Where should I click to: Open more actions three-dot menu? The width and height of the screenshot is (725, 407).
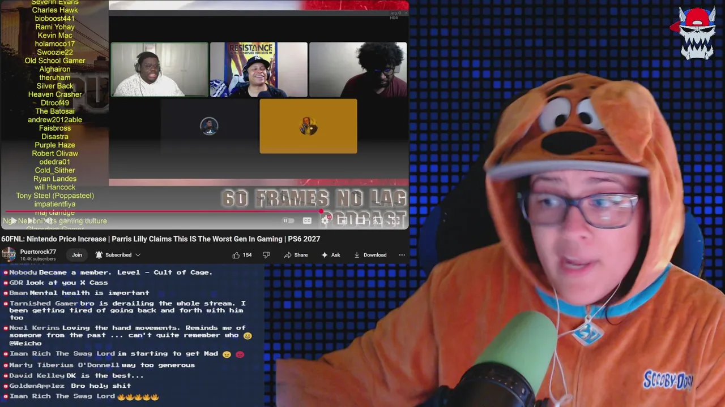tap(402, 255)
